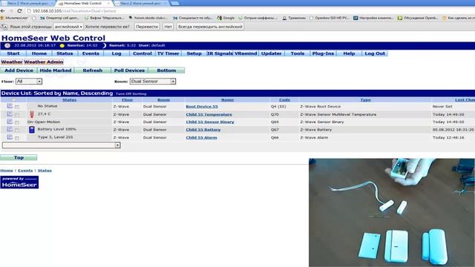Click the Bottom button
This screenshot has height=267, width=475.
click(x=166, y=70)
